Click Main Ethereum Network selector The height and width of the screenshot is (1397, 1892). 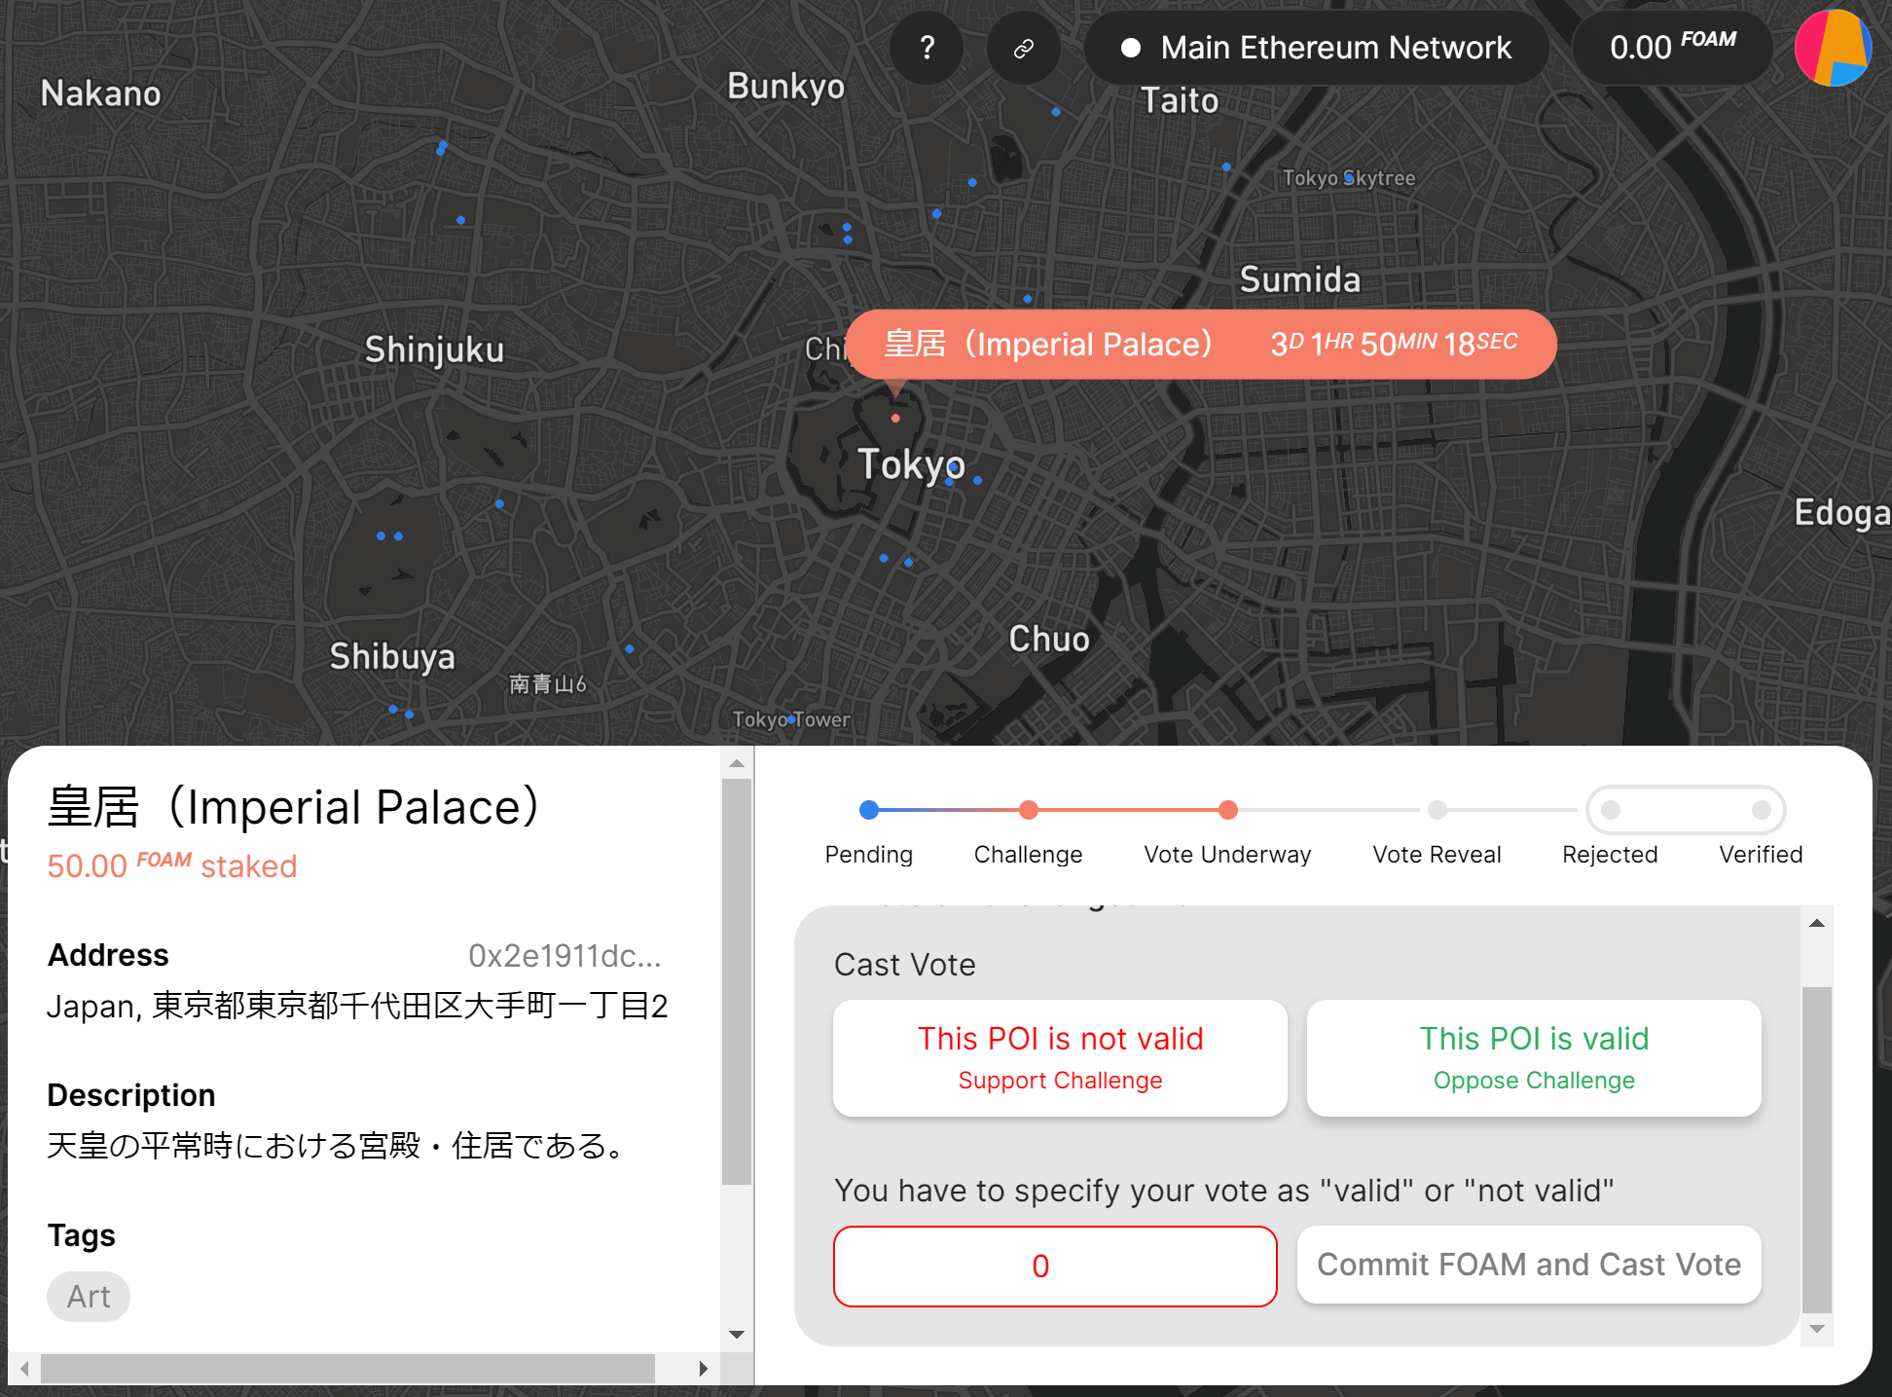coord(1317,48)
